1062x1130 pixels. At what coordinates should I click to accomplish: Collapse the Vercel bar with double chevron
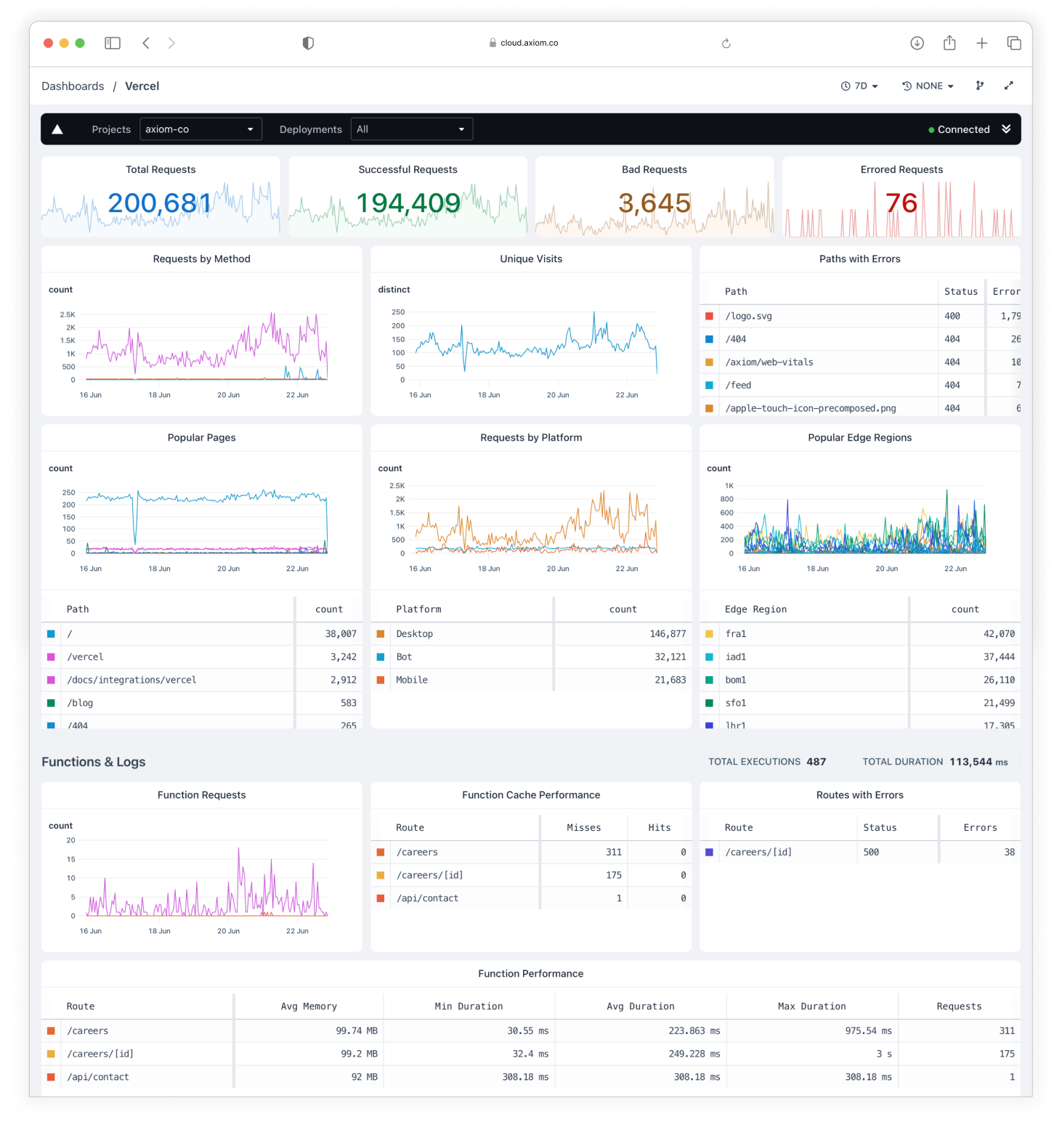click(1006, 129)
